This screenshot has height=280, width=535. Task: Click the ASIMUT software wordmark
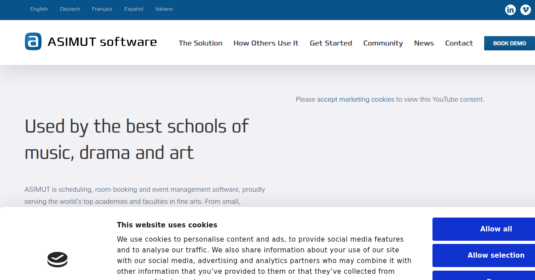coord(102,42)
